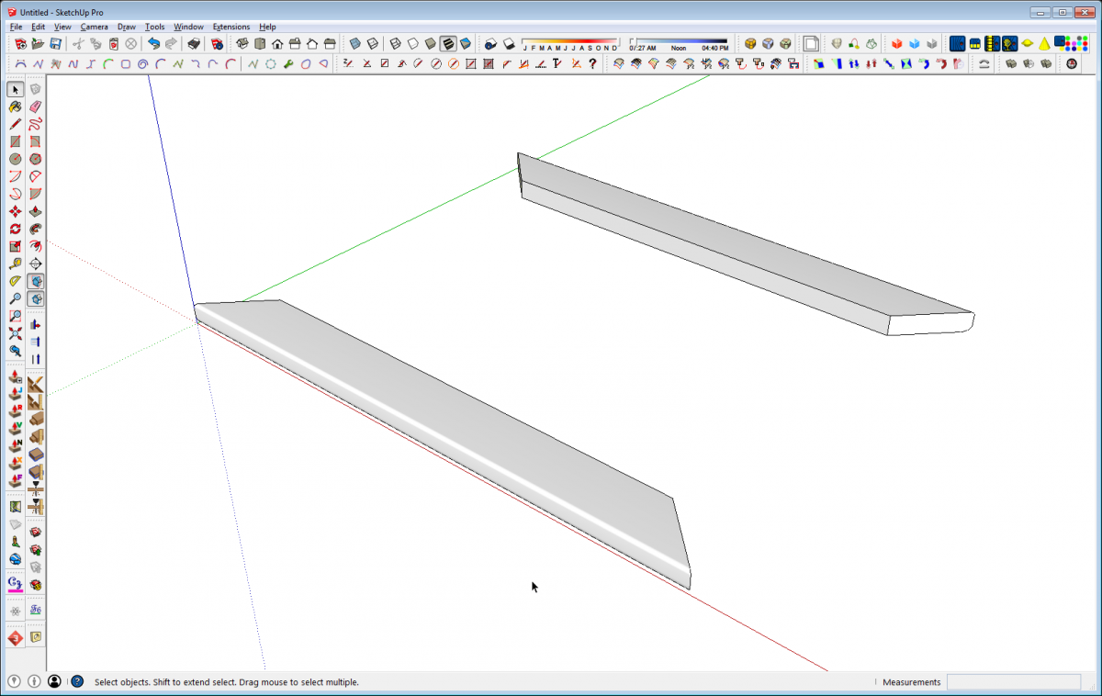The height and width of the screenshot is (696, 1102).
Task: Adjust the shadow date month slider
Action: (571, 41)
